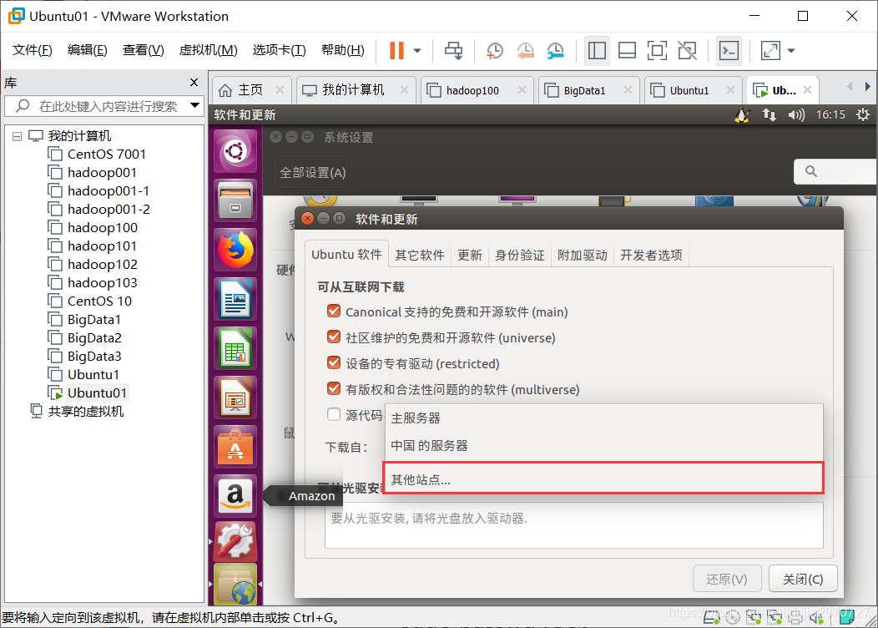Close the hadoop100 tab
878x628 pixels.
point(522,90)
